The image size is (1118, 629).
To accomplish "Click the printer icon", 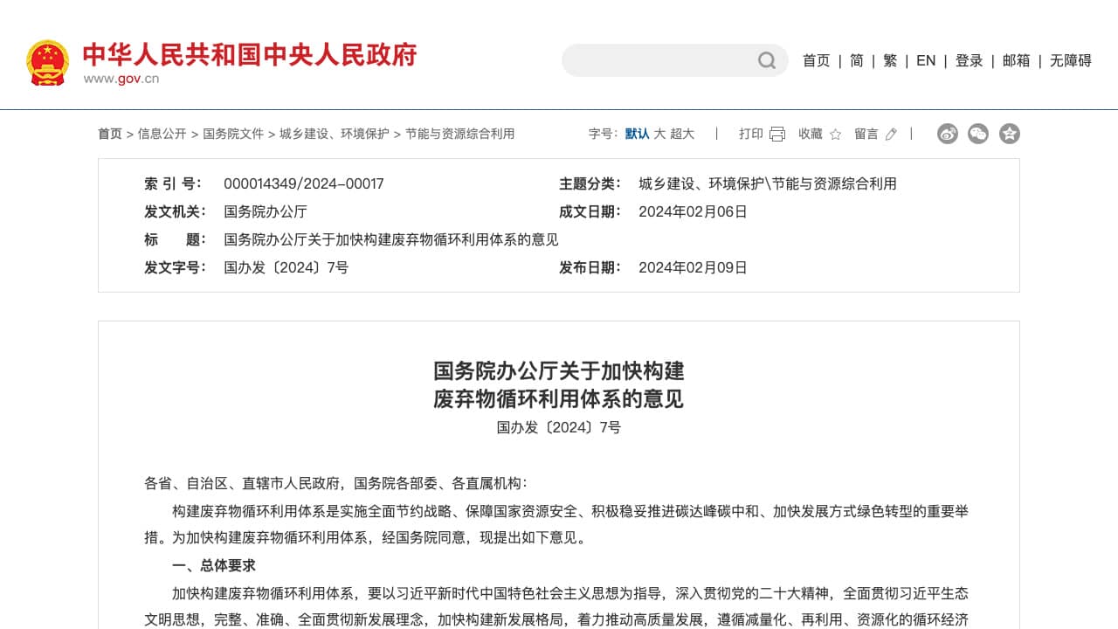I will point(777,134).
